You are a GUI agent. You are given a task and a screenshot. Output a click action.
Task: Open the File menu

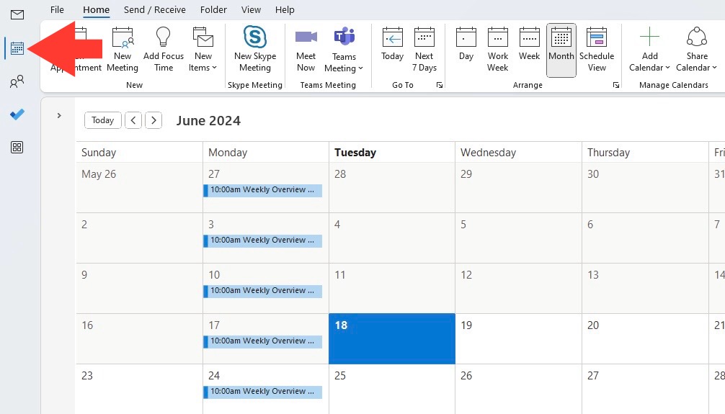(x=57, y=9)
